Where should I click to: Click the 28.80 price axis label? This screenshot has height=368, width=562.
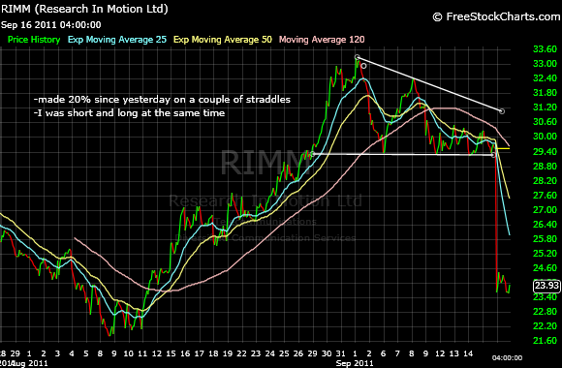[x=545, y=166]
